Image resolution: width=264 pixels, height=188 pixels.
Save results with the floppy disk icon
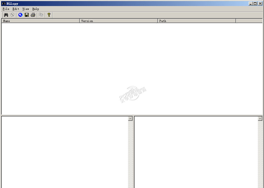click(x=27, y=15)
